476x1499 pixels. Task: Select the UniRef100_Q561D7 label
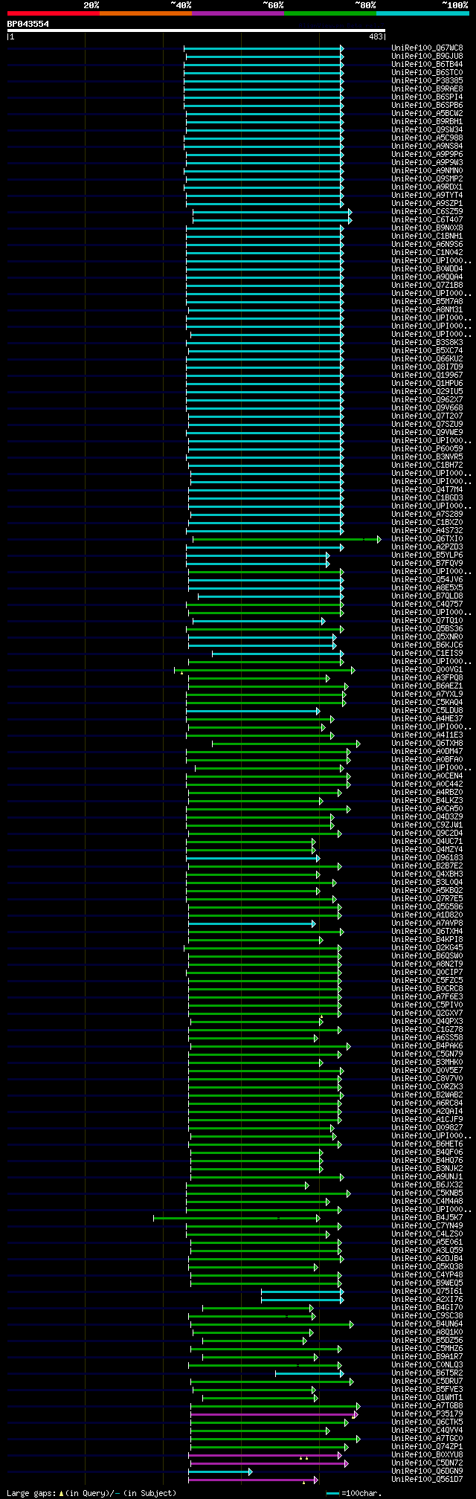[427, 1479]
